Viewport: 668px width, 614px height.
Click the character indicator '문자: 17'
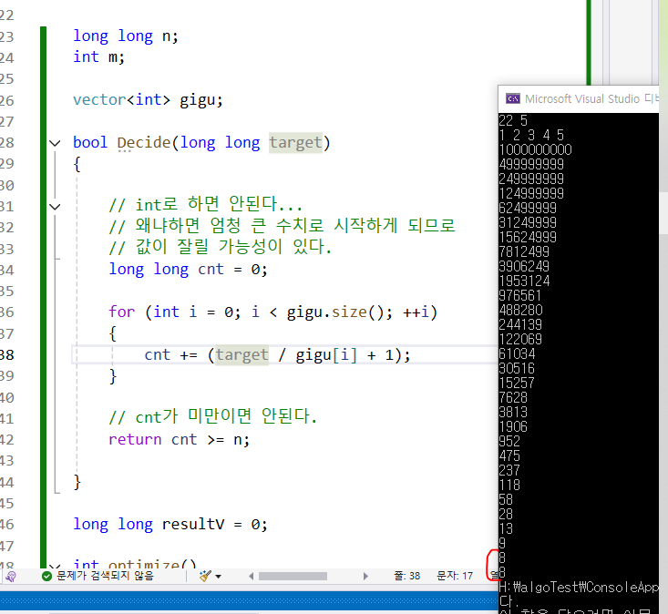tap(455, 576)
